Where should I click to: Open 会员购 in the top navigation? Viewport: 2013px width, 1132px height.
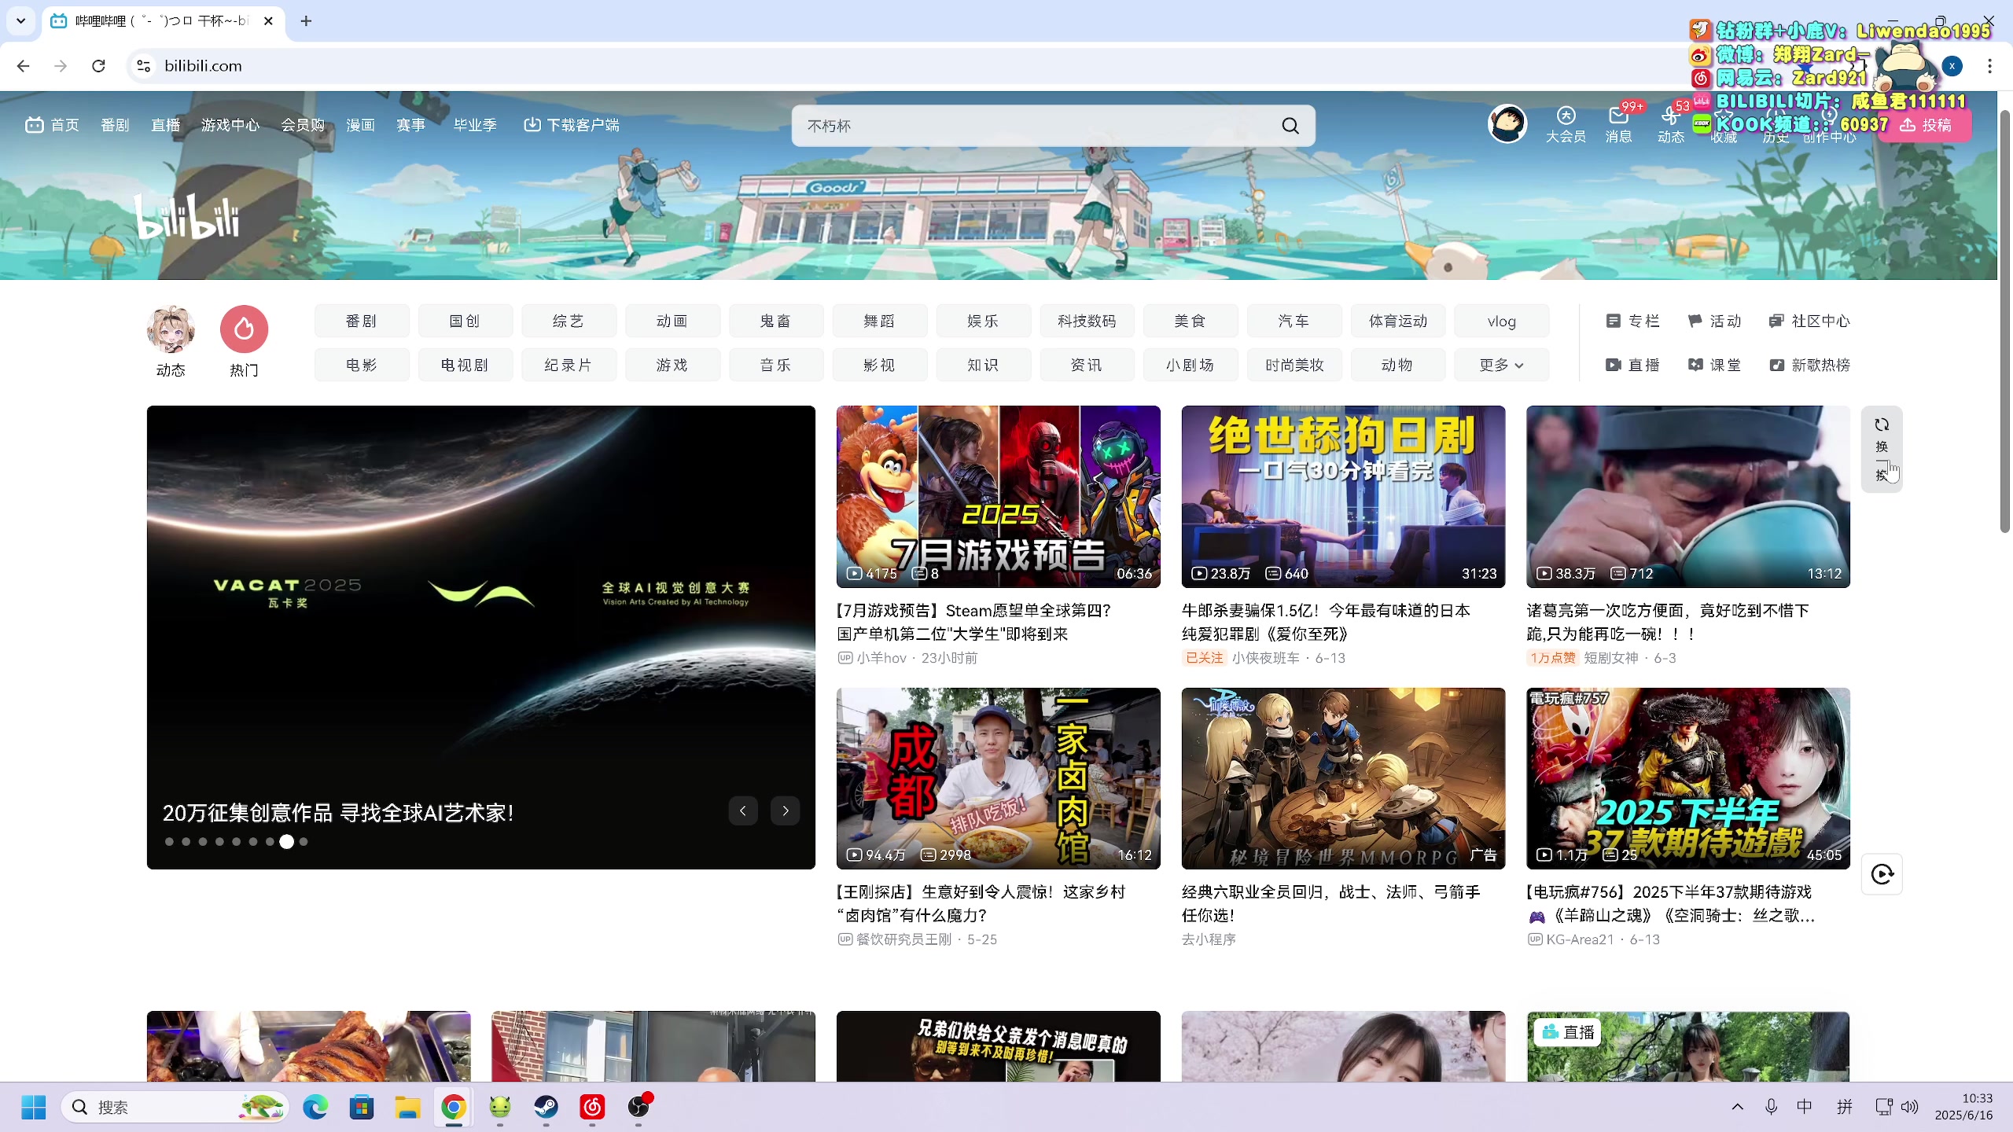[303, 125]
